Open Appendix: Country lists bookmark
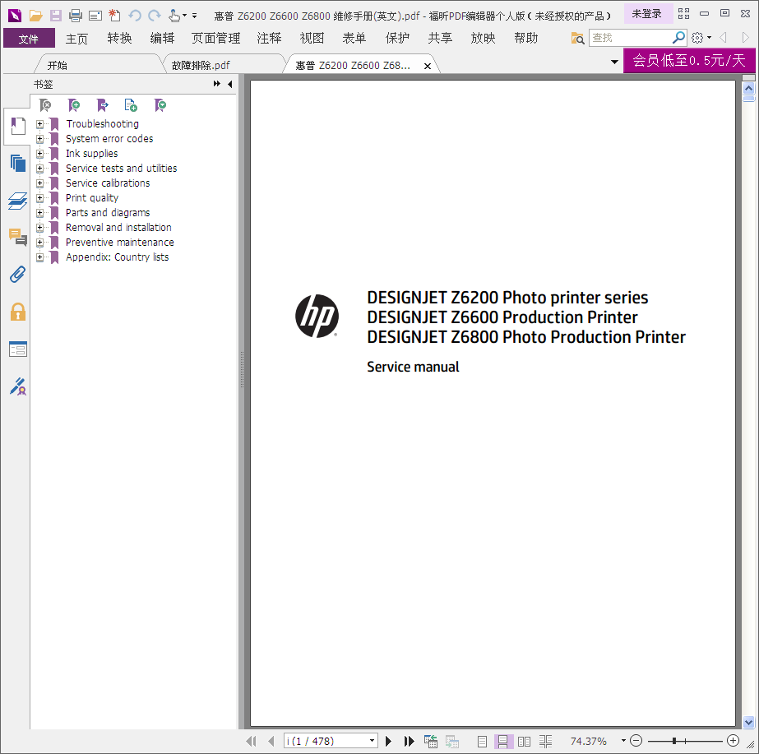The width and height of the screenshot is (759, 754). coord(117,257)
